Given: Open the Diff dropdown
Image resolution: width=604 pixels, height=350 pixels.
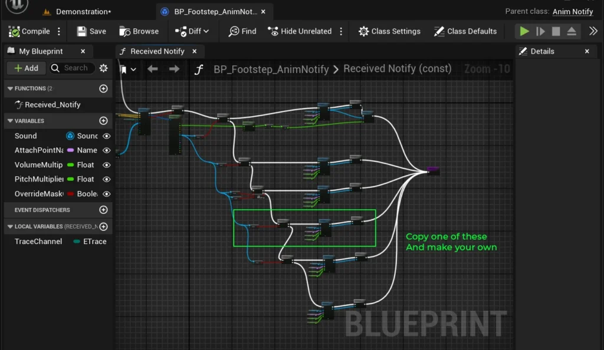Looking at the screenshot, I should coord(192,31).
